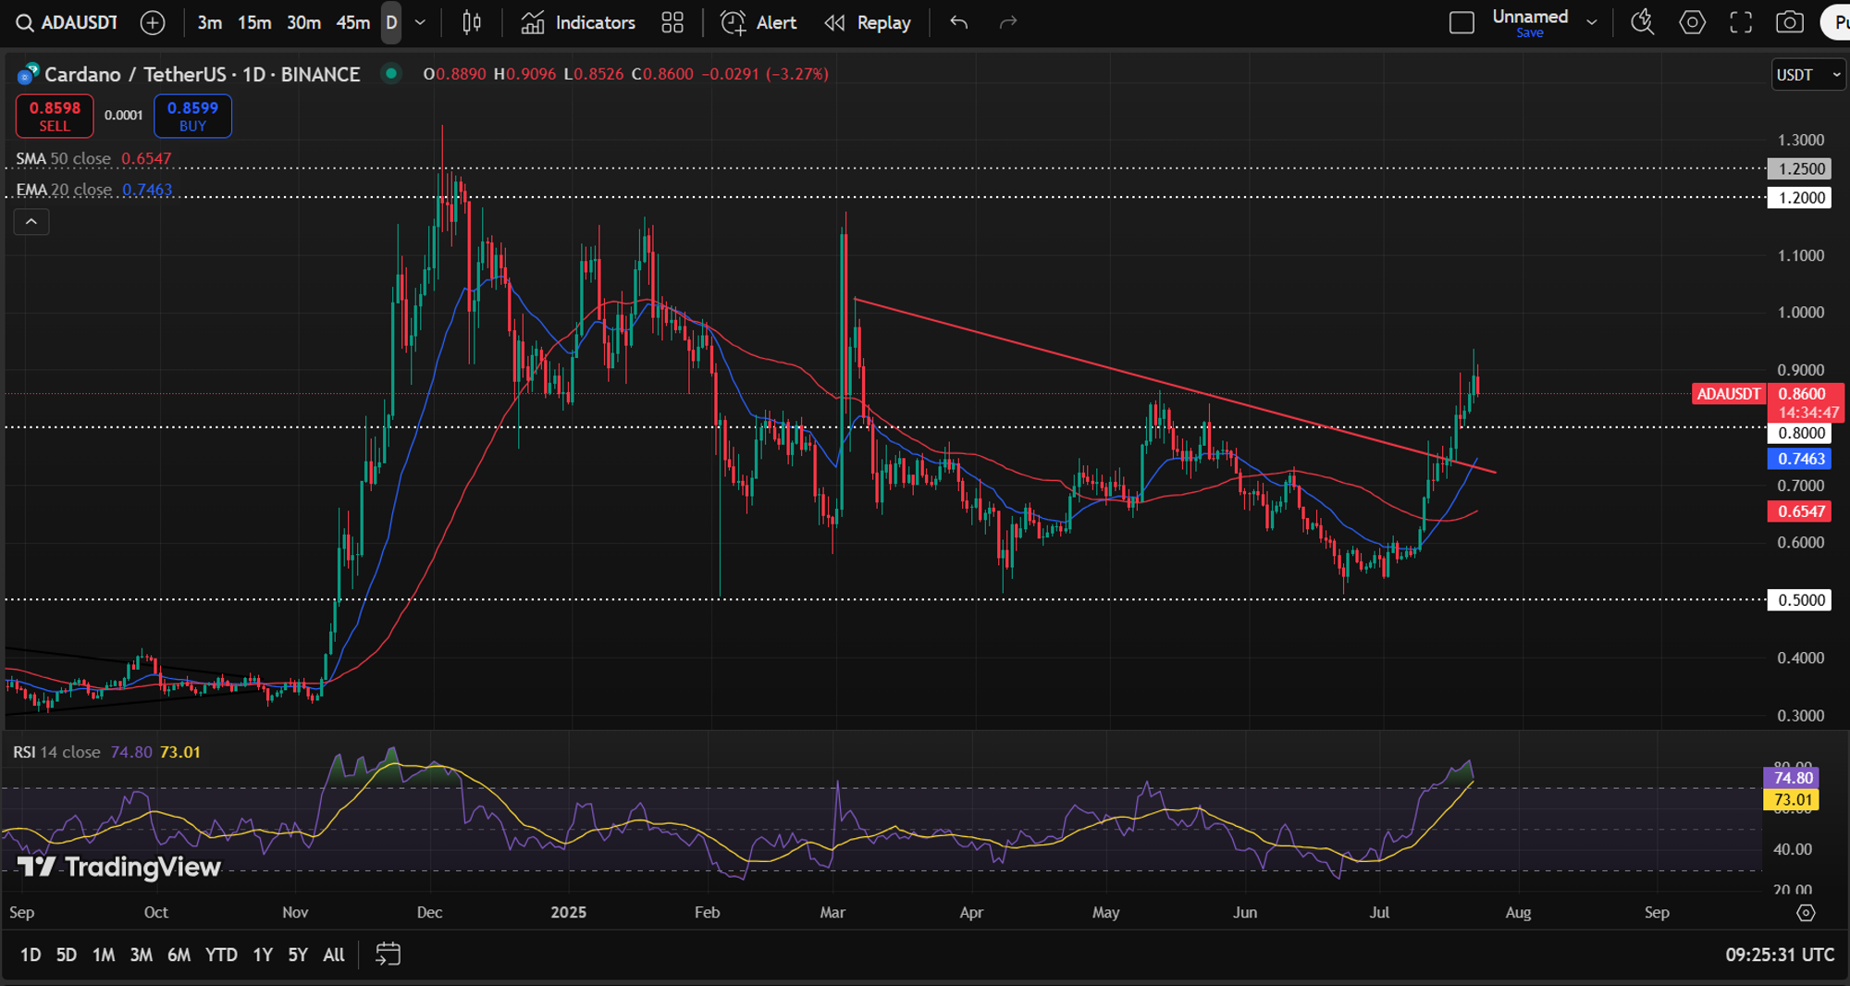1850x986 pixels.
Task: Select the 15m timeframe
Action: (x=254, y=23)
